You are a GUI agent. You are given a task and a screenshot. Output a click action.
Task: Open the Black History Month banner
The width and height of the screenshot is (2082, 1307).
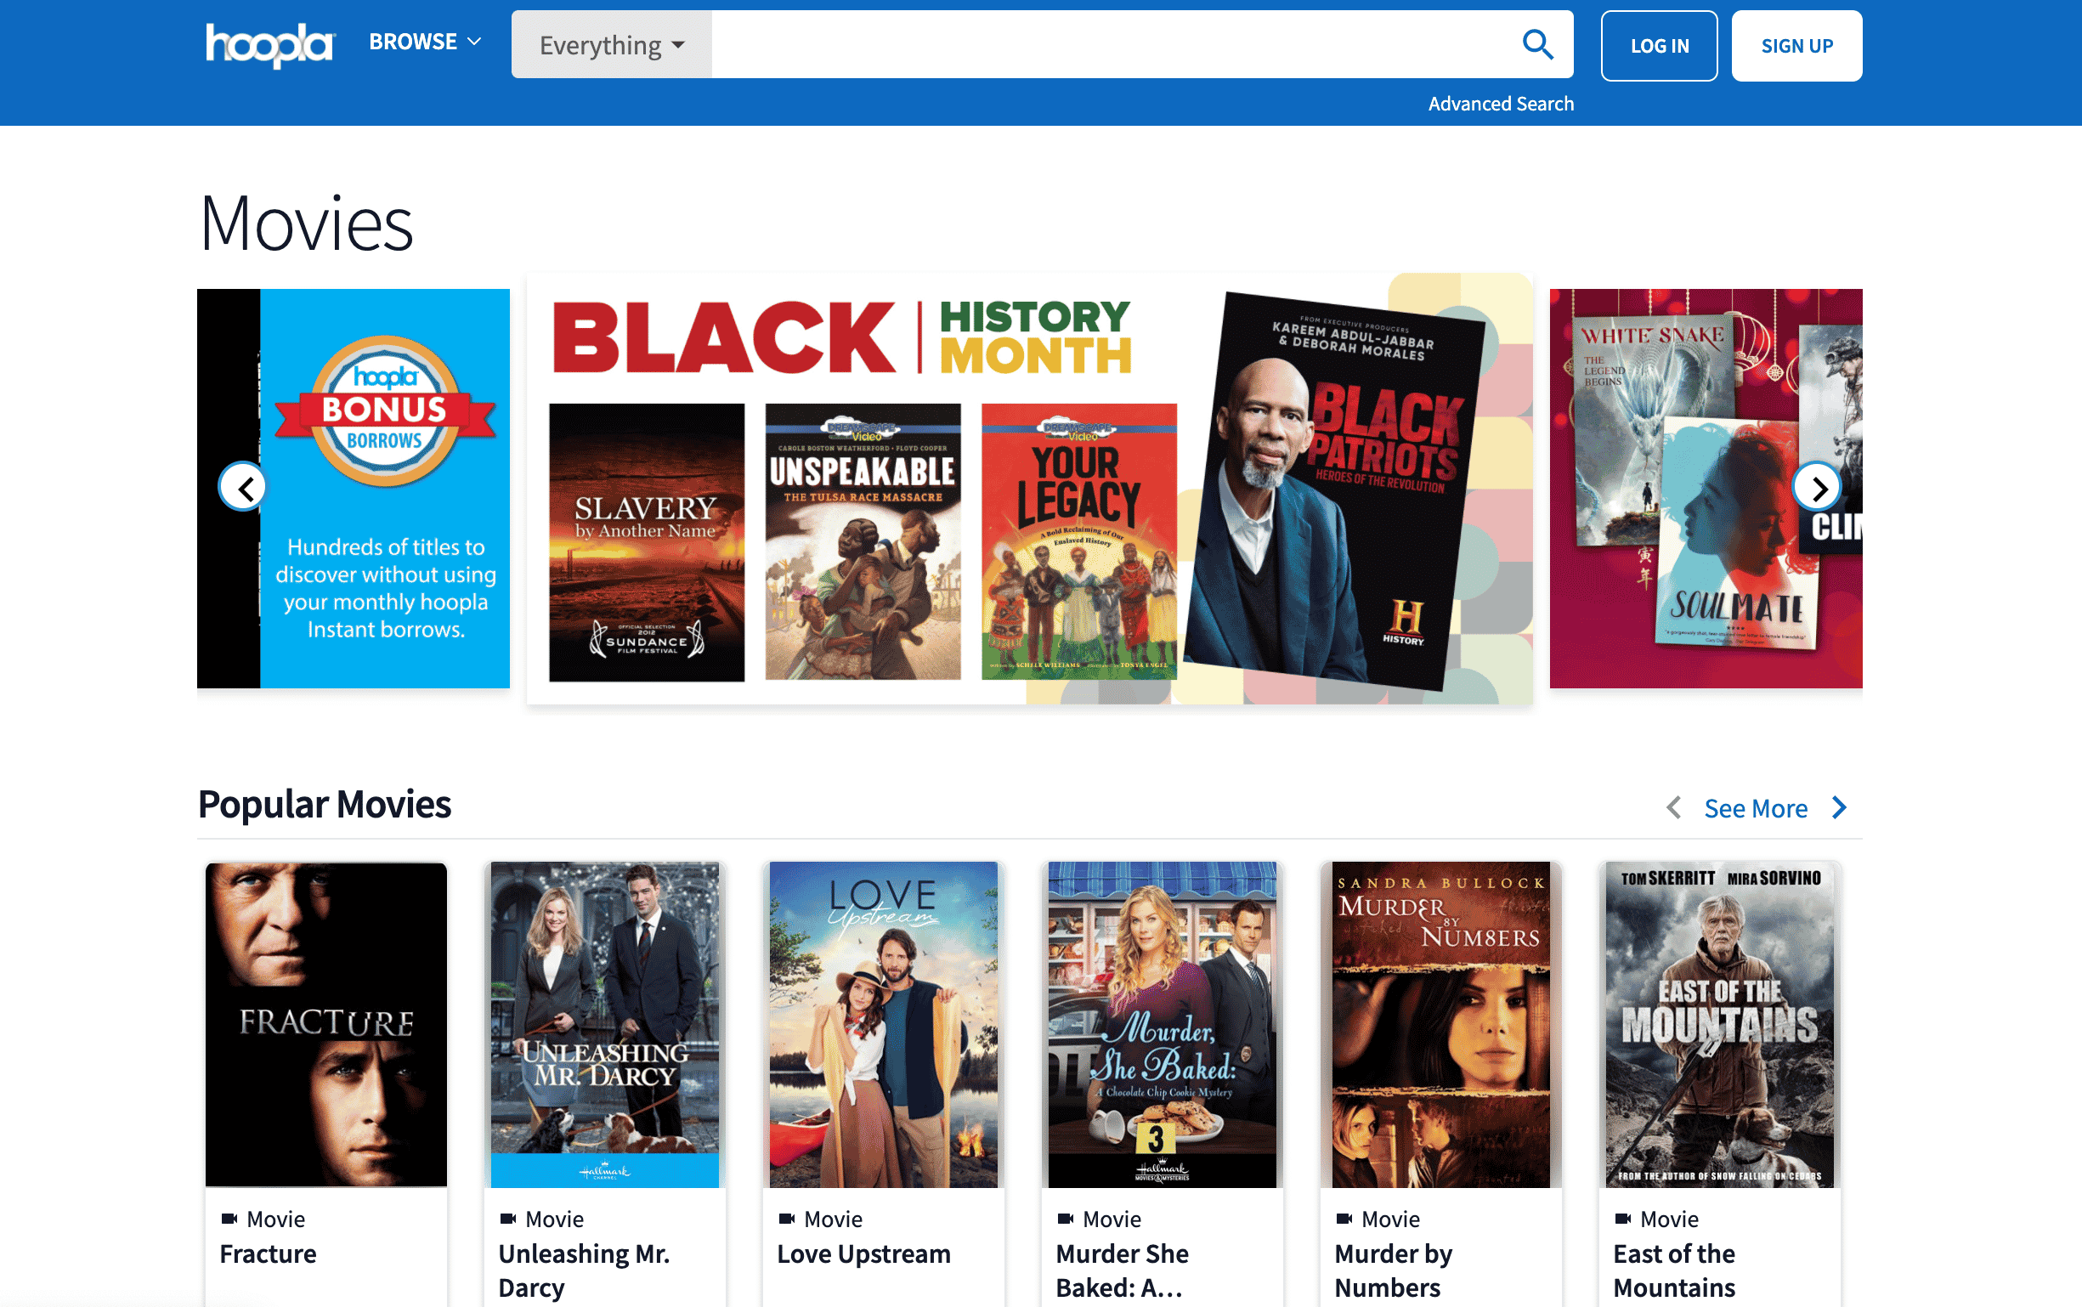point(1028,489)
